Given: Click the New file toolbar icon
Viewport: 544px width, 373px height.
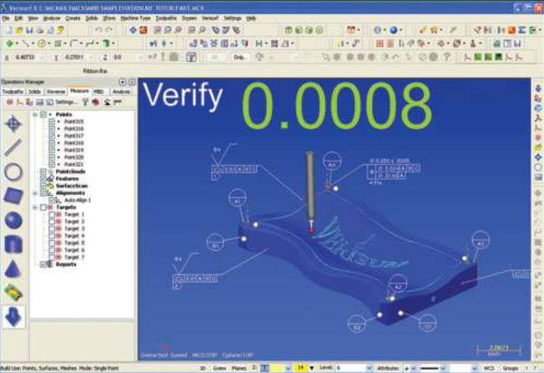Looking at the screenshot, I should (9, 30).
